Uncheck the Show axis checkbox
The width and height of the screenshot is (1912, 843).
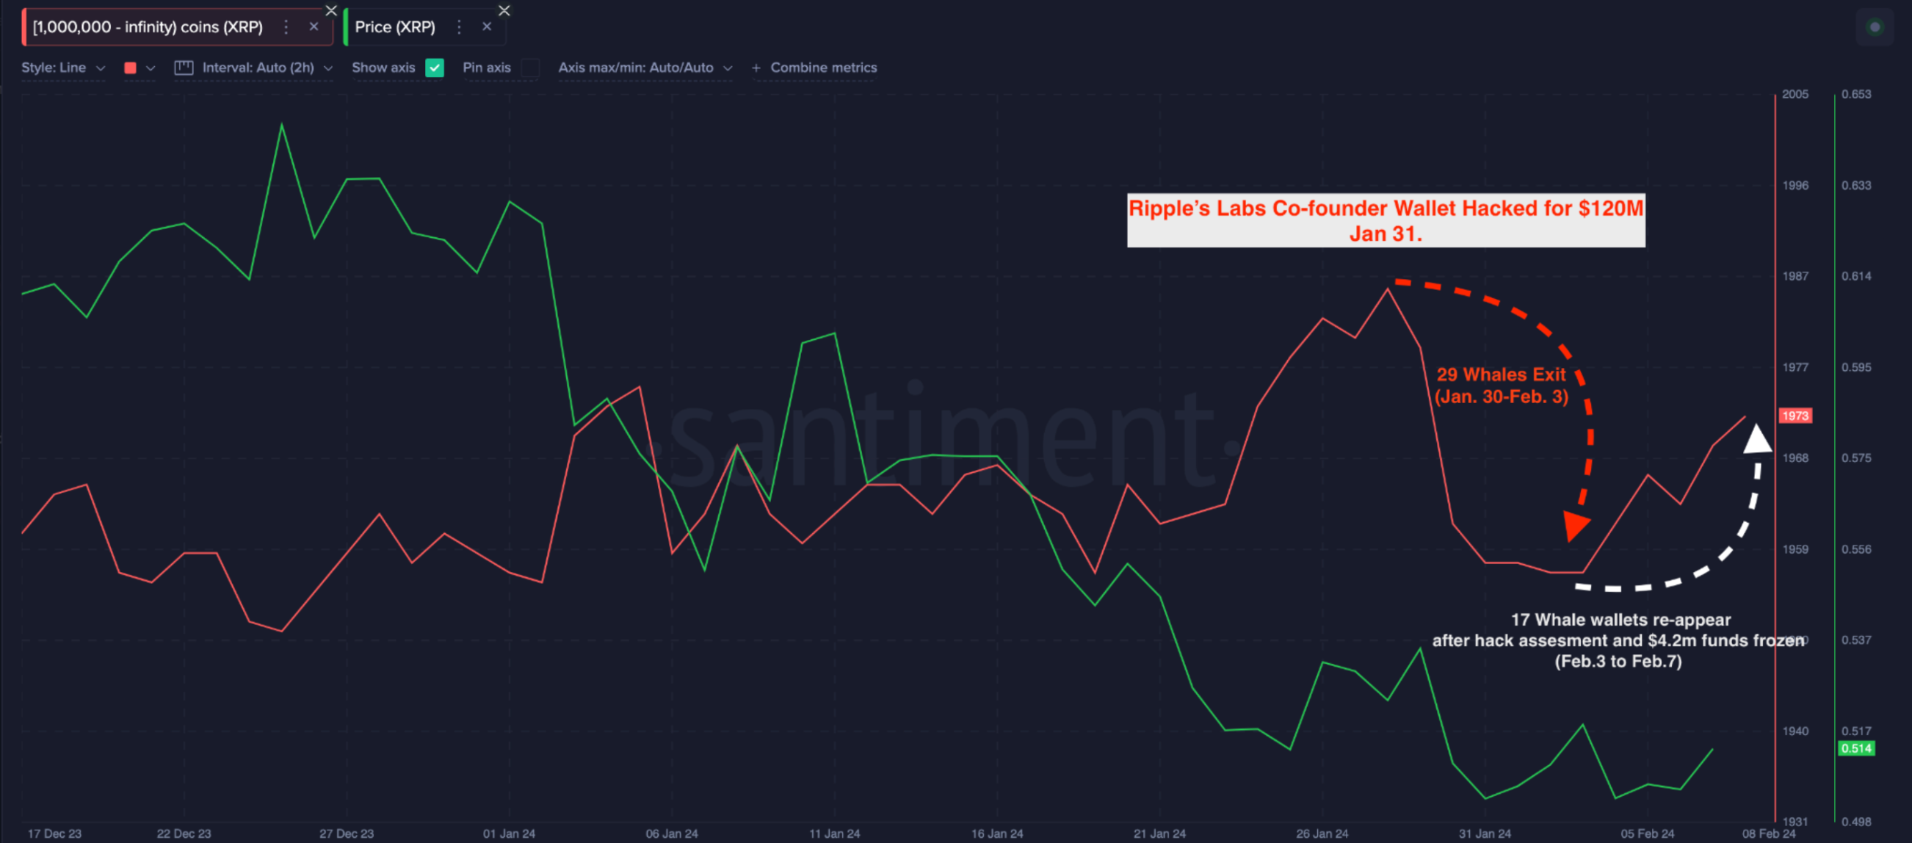pos(434,68)
